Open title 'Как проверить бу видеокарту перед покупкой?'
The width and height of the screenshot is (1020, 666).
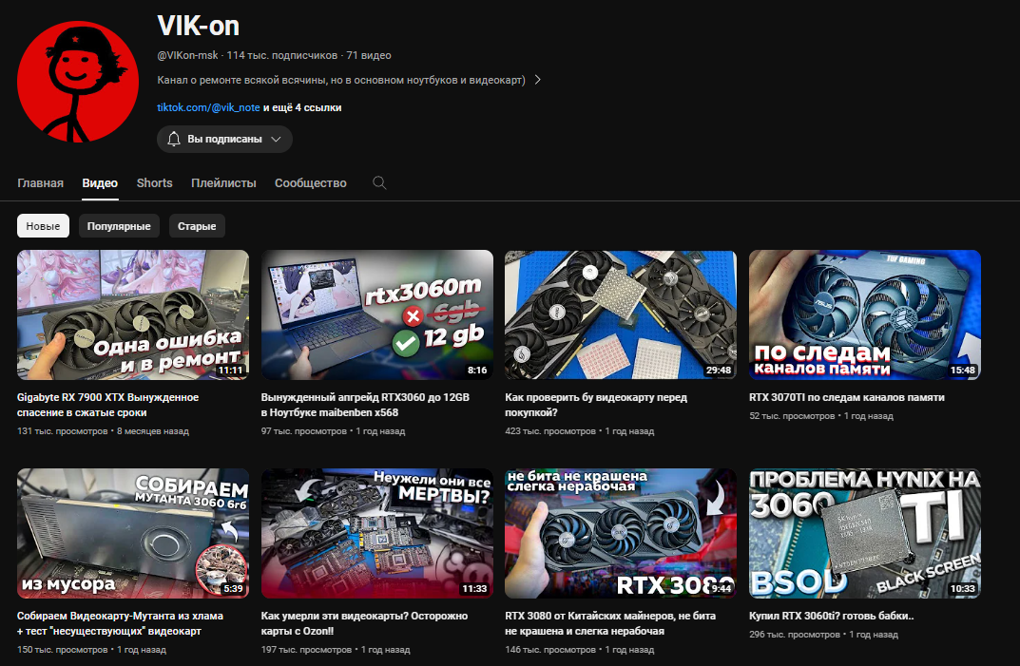596,405
